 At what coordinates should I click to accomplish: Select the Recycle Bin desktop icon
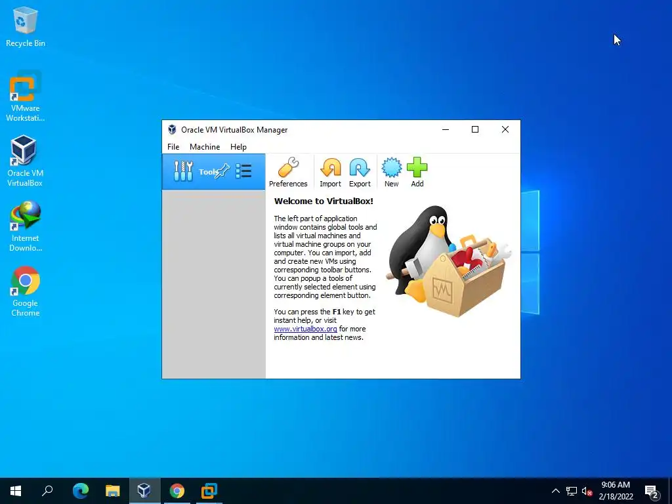26,26
